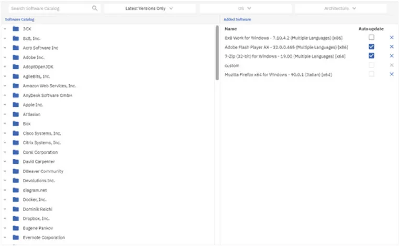
Task: Remove Adobe Flash Player AX entry
Action: point(391,47)
